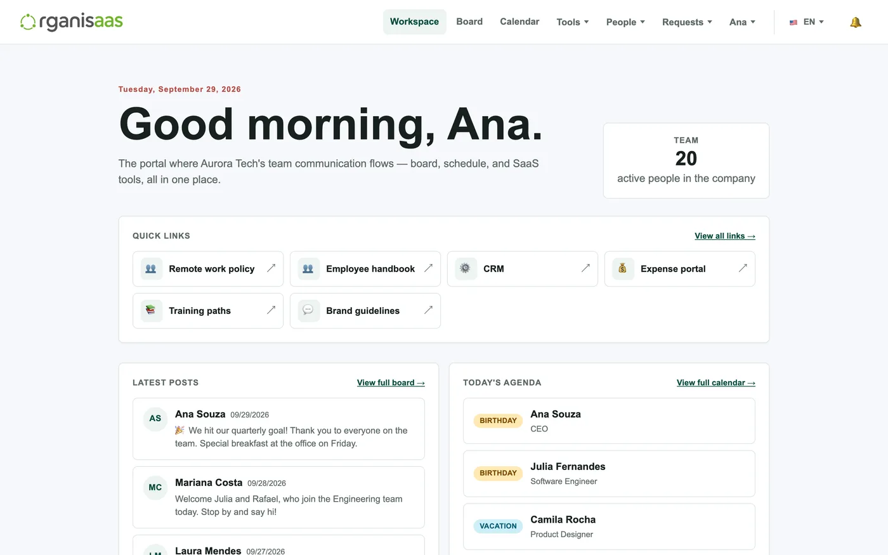Viewport: 888px width, 555px height.
Task: Switch to the Calendar tab
Action: [519, 22]
